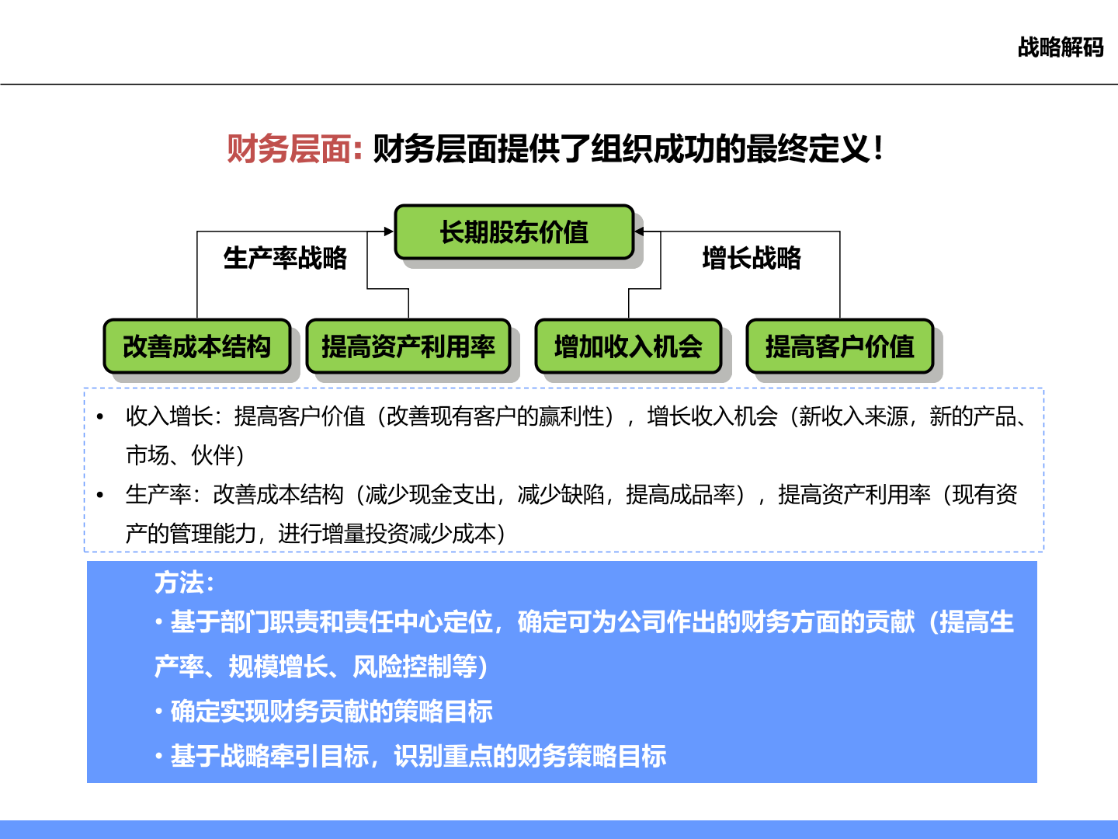This screenshot has width=1118, height=839.
Task: Click the line beginning 产的管理能力
Action: point(316,534)
